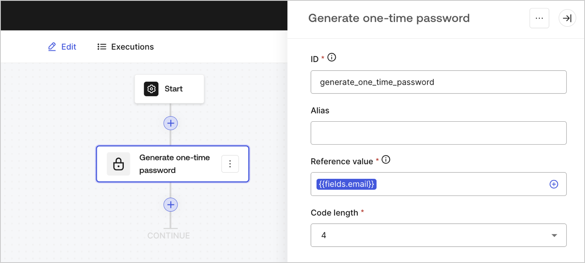Focus the ID field with generate_one_time_password
The height and width of the screenshot is (263, 585).
pyautogui.click(x=438, y=82)
